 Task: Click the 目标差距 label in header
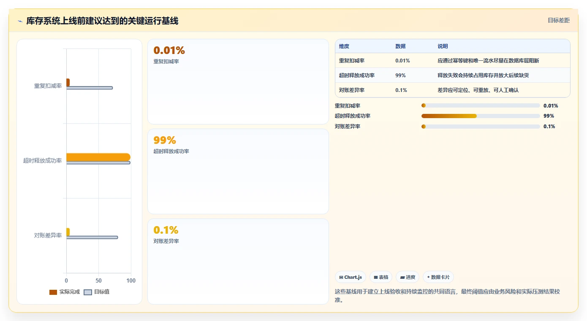tap(559, 20)
